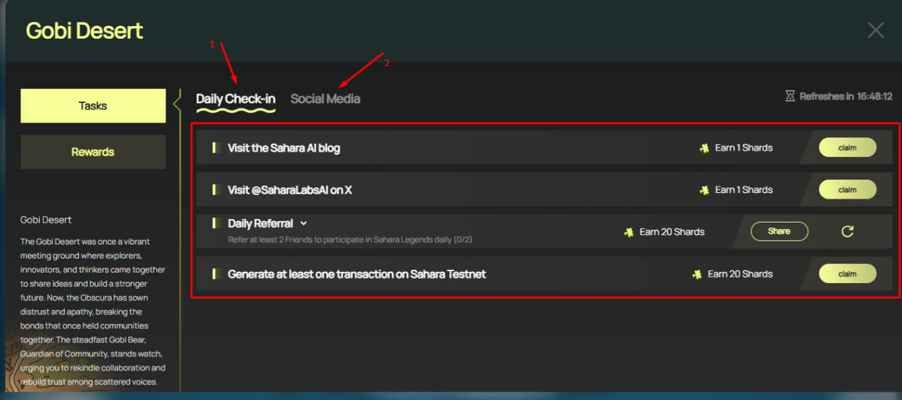Claim reward for visiting @SaharaLabsAI on X
The image size is (902, 400).
(x=847, y=189)
